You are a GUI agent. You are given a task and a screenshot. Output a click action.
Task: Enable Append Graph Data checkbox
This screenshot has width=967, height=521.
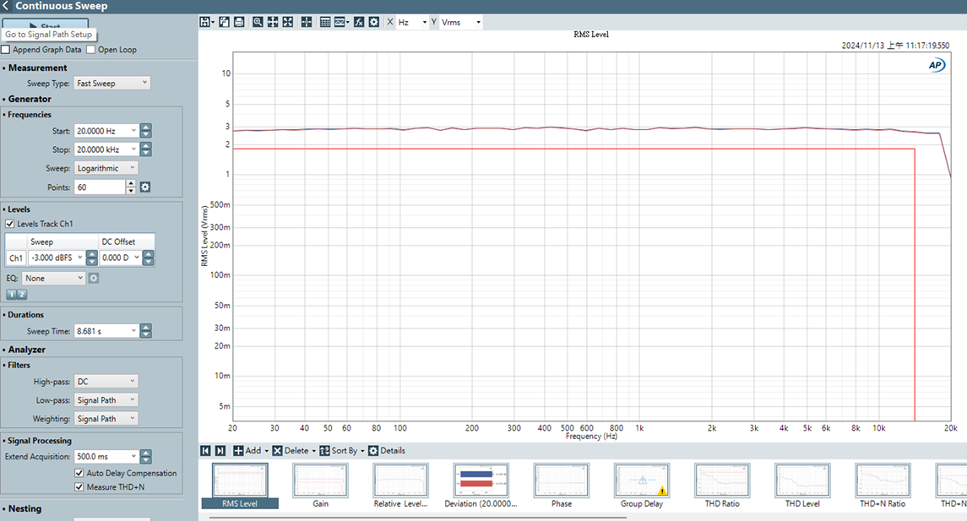[6, 49]
